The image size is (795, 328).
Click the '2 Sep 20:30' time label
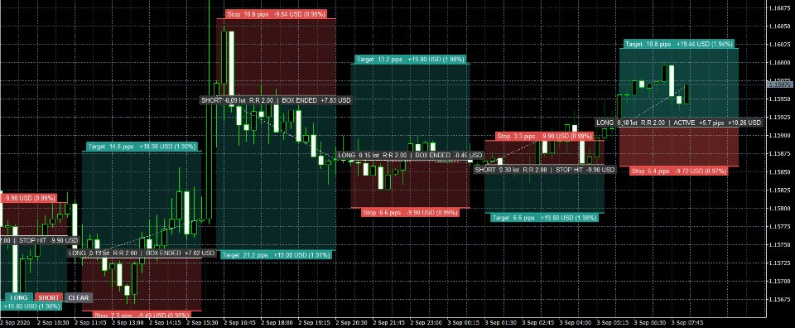[x=352, y=322]
